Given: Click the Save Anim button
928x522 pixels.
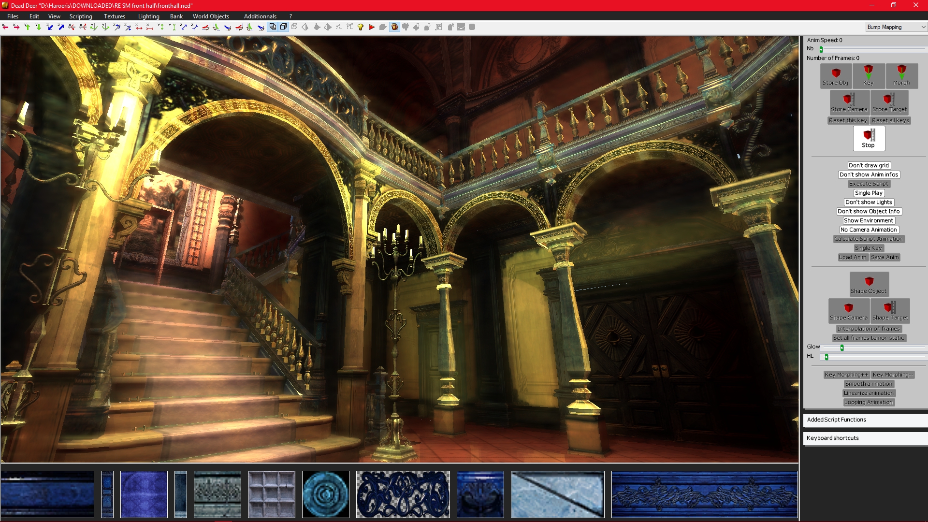Looking at the screenshot, I should [x=885, y=257].
